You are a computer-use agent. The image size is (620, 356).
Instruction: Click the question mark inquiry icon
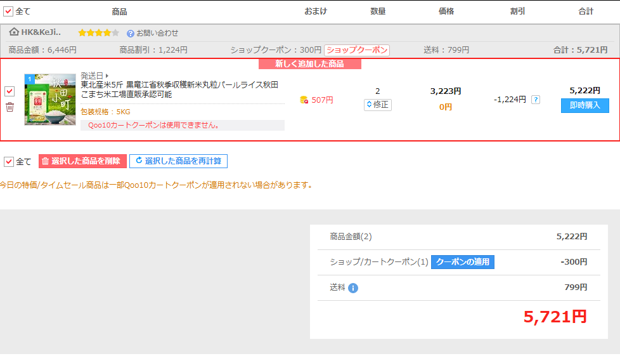coord(131,33)
